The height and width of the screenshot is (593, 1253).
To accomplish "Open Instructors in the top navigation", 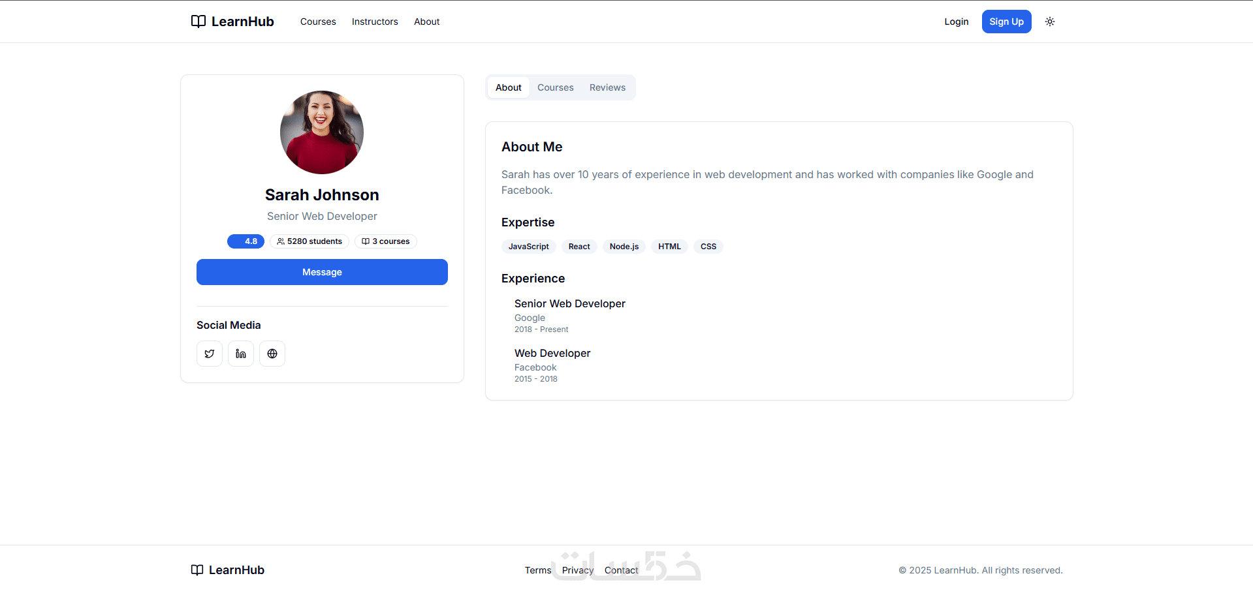I will point(375,22).
